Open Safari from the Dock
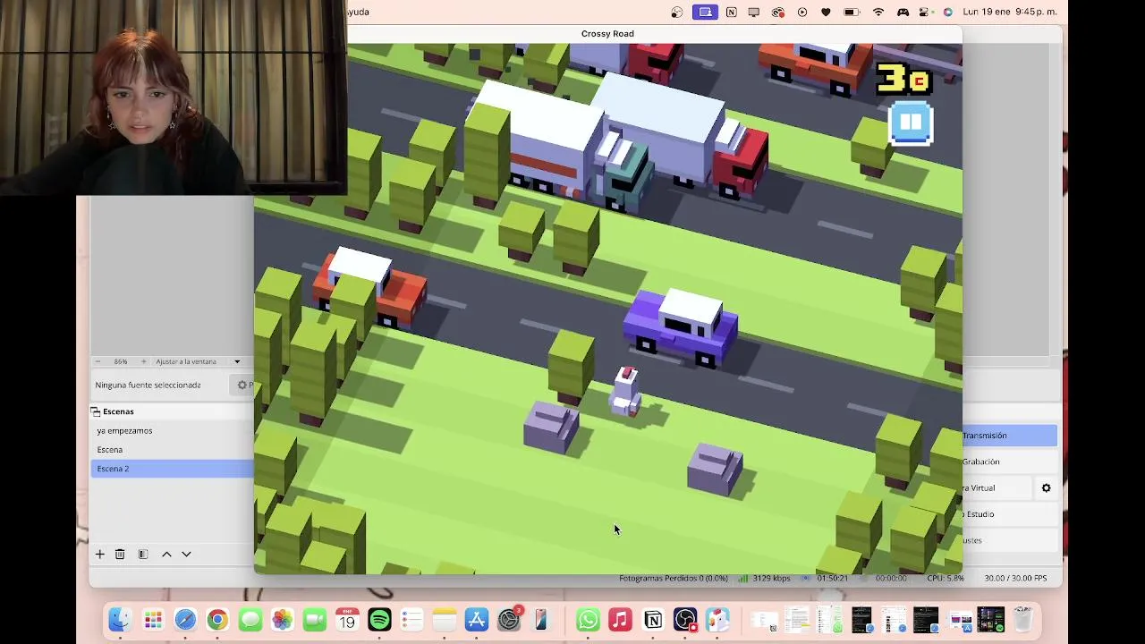 point(185,620)
